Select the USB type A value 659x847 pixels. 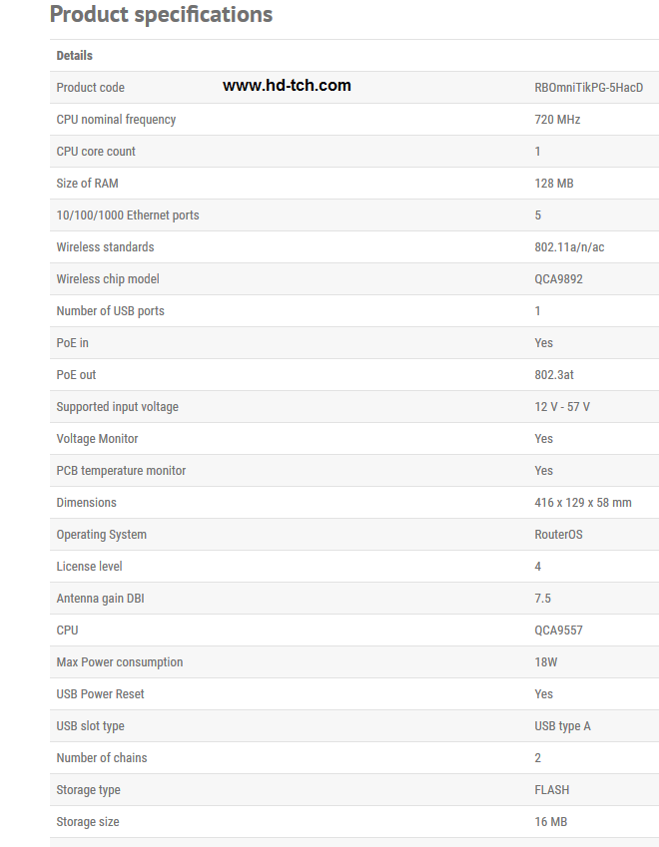pos(562,726)
